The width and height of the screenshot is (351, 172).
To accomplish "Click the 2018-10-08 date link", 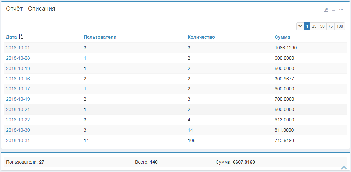I will point(18,58).
